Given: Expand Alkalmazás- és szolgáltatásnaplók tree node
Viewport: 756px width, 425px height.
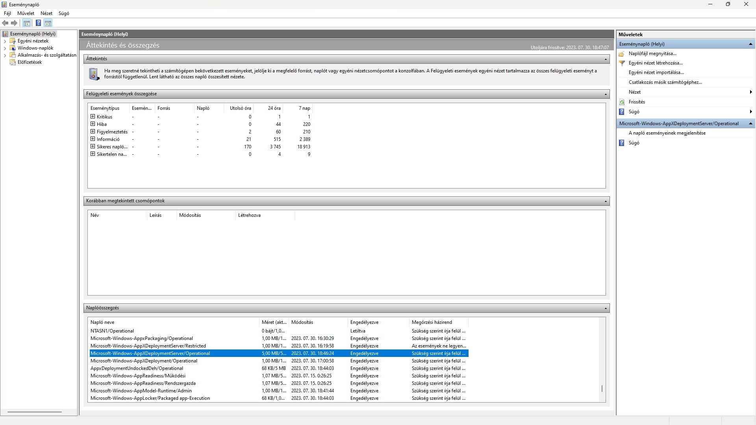Looking at the screenshot, I should coord(5,55).
